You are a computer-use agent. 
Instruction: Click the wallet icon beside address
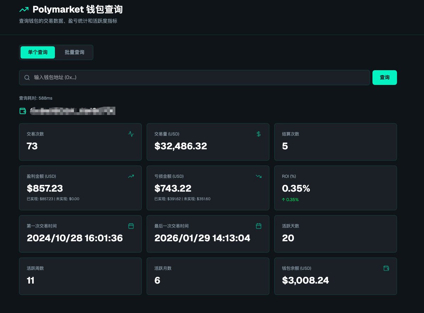point(23,111)
